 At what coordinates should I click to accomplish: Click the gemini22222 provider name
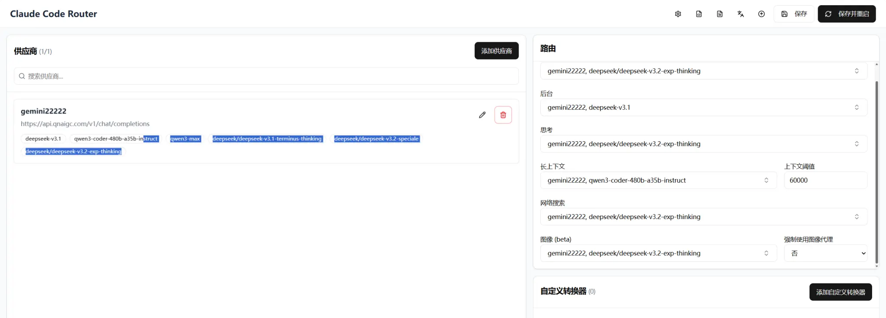pyautogui.click(x=44, y=111)
